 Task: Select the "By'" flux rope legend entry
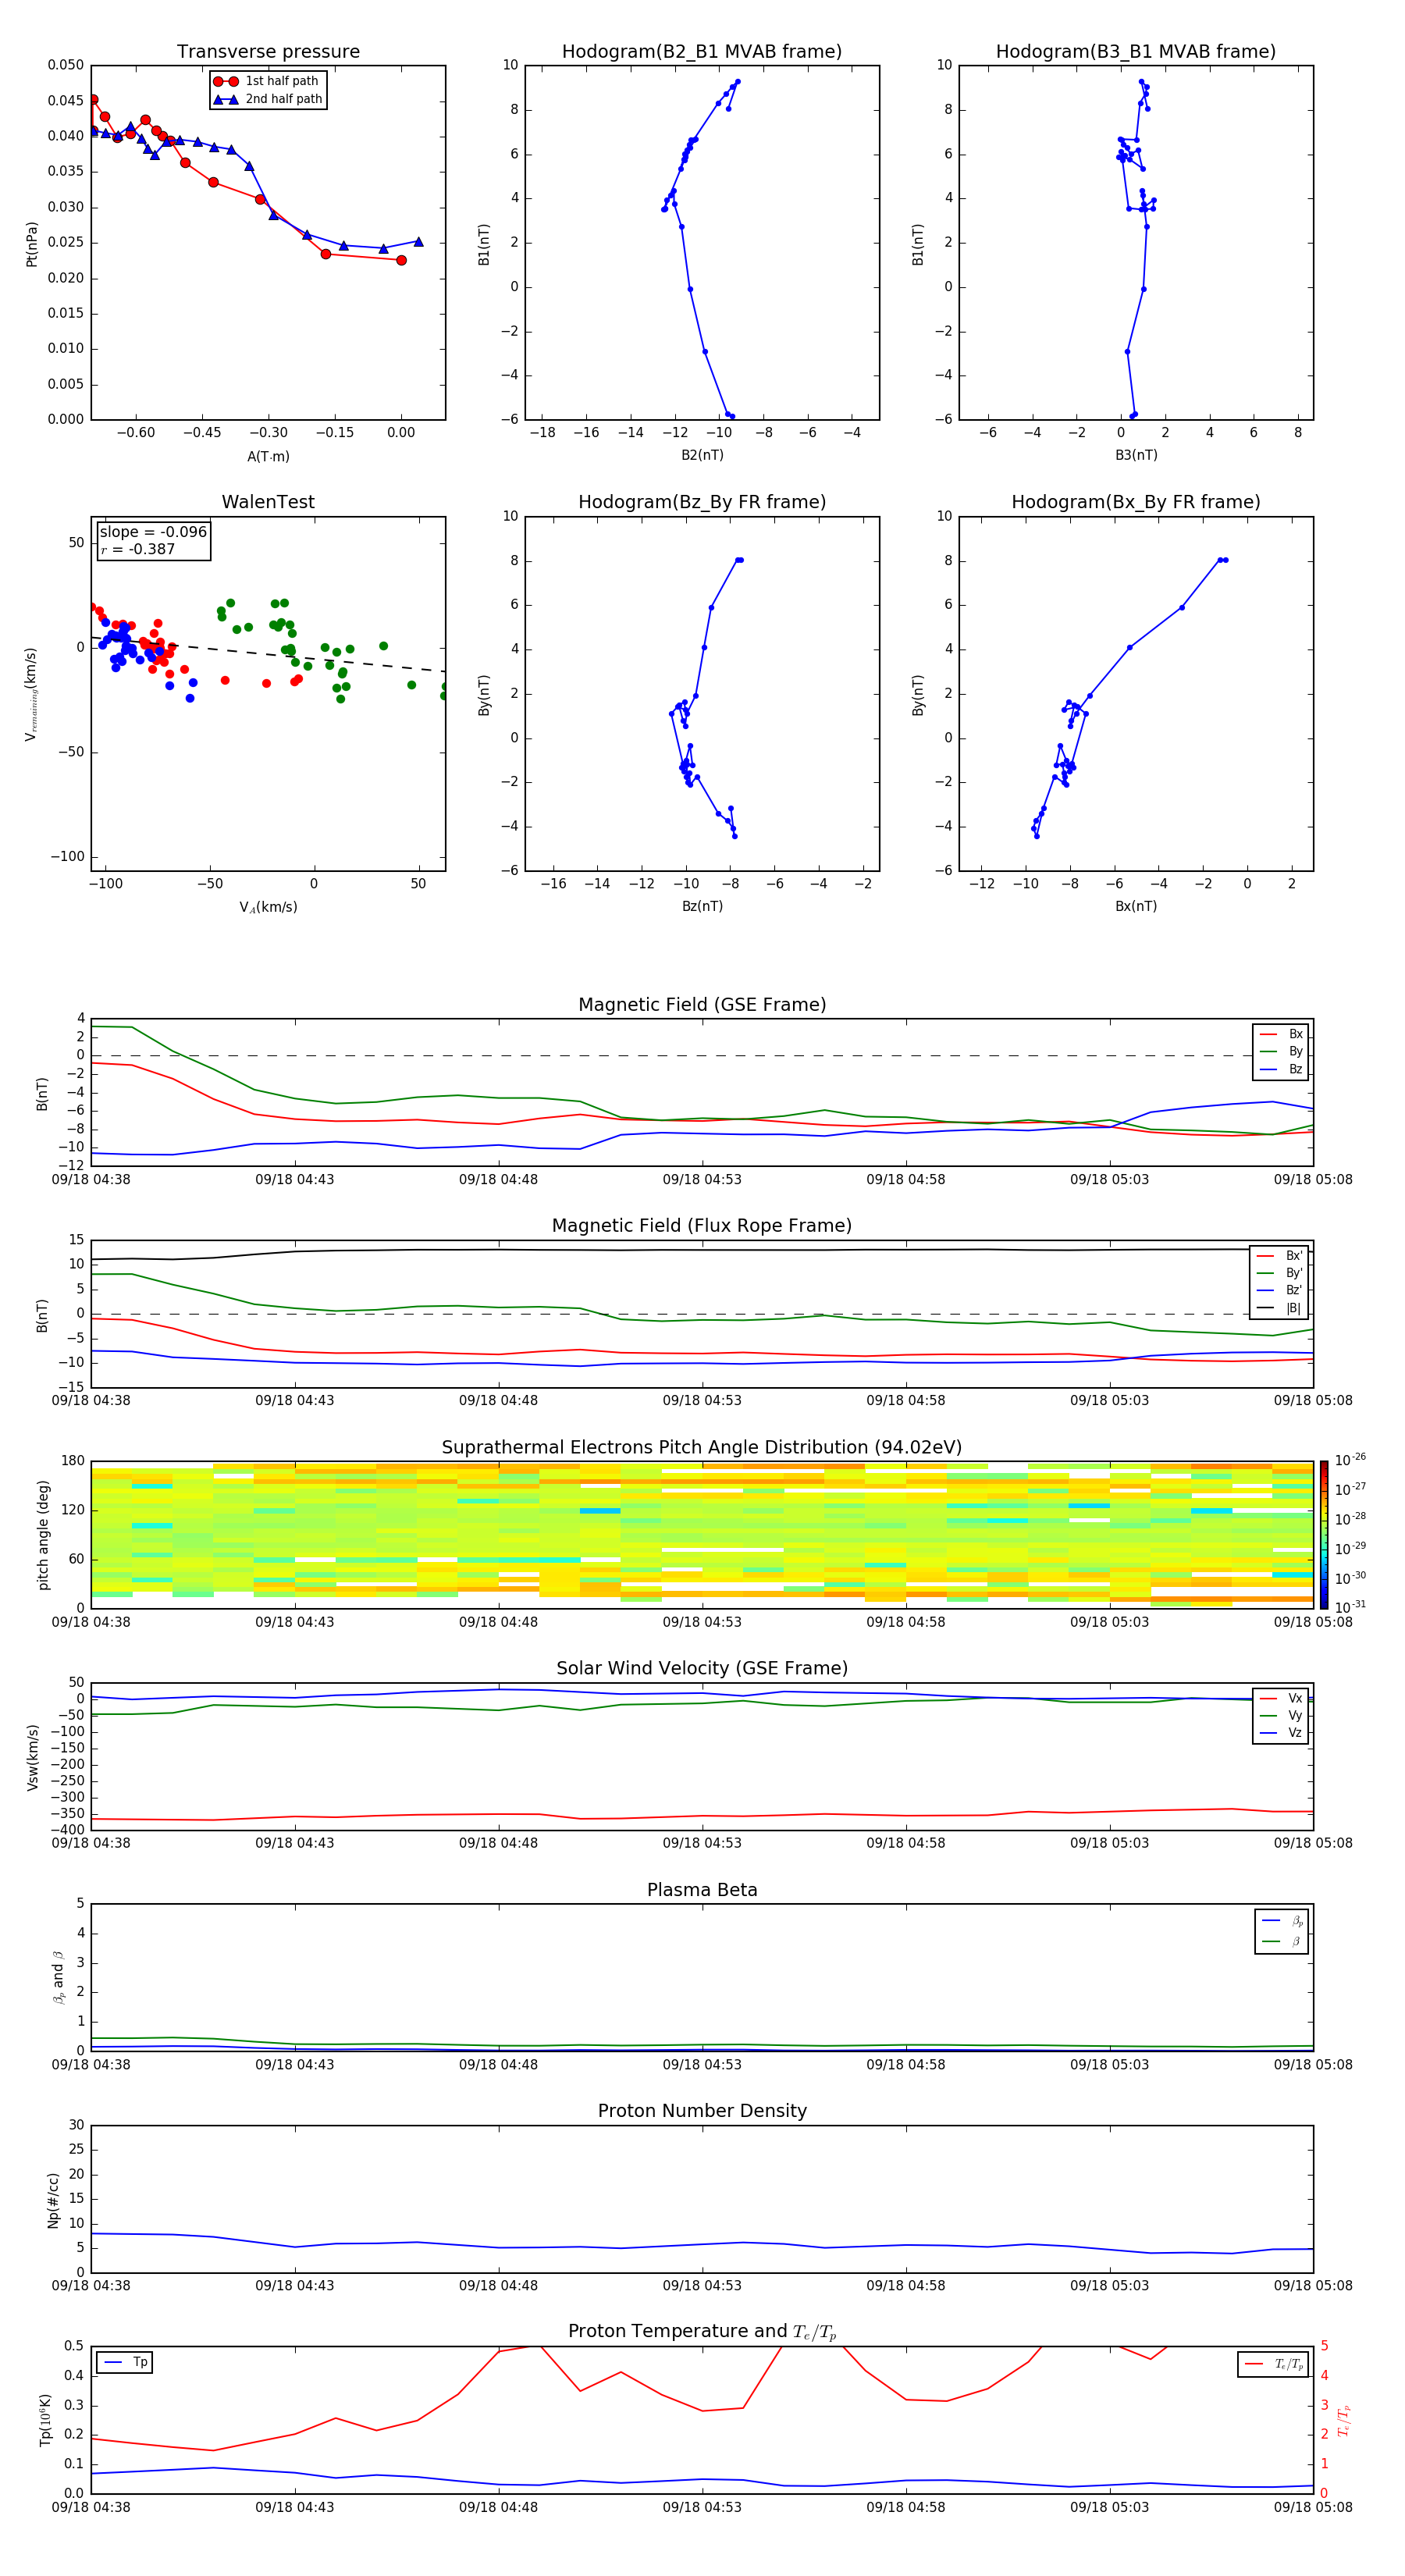tap(1280, 1273)
